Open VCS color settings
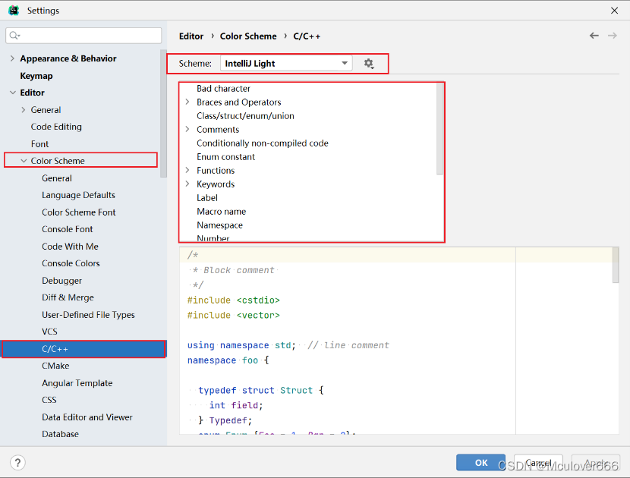 coord(49,332)
